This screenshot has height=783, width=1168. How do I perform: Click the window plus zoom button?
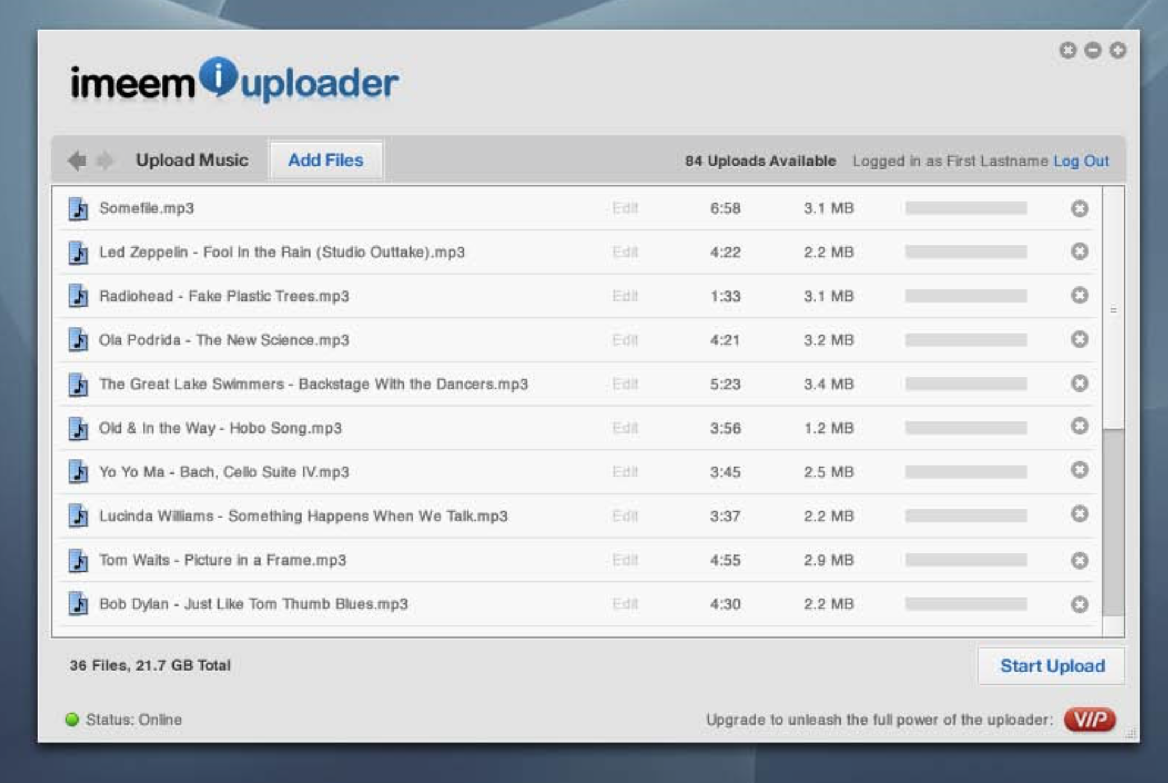click(x=1117, y=51)
